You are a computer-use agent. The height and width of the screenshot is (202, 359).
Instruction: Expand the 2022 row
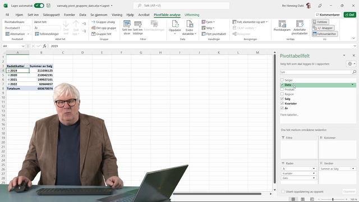[x=8, y=84]
